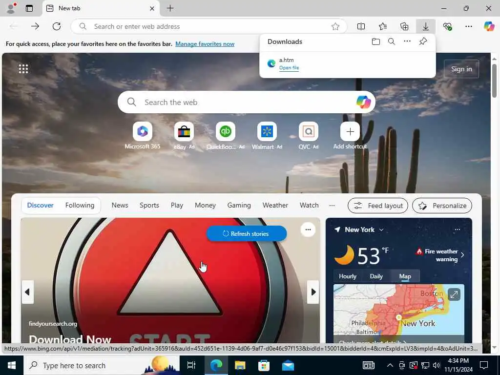Image resolution: width=500 pixels, height=375 pixels.
Task: Click Search the web box
Action: point(246,102)
